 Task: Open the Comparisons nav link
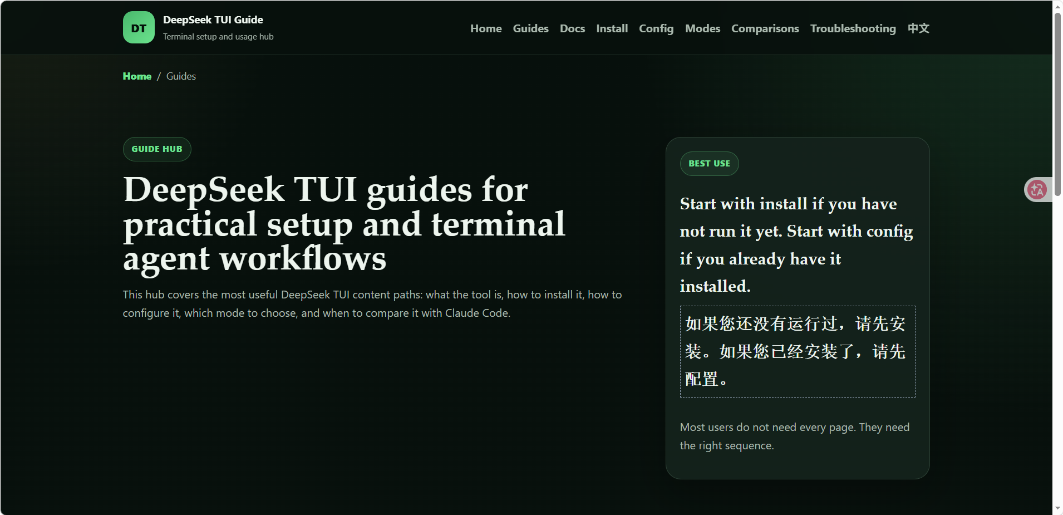(765, 28)
